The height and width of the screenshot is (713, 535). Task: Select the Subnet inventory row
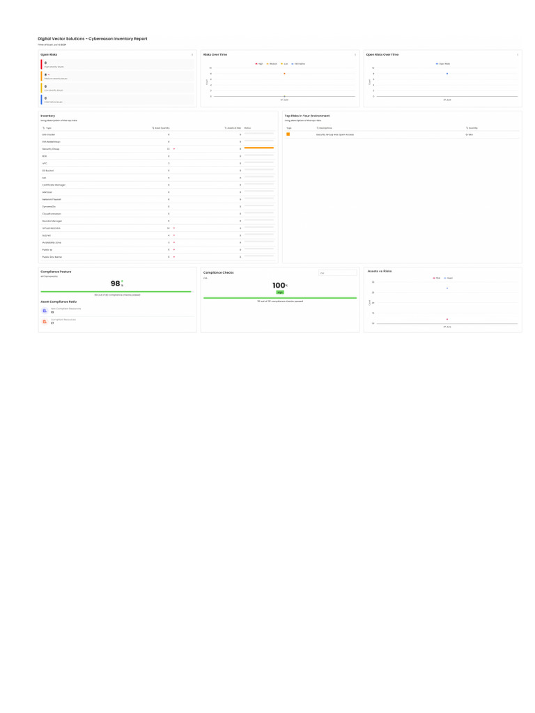tap(158, 235)
